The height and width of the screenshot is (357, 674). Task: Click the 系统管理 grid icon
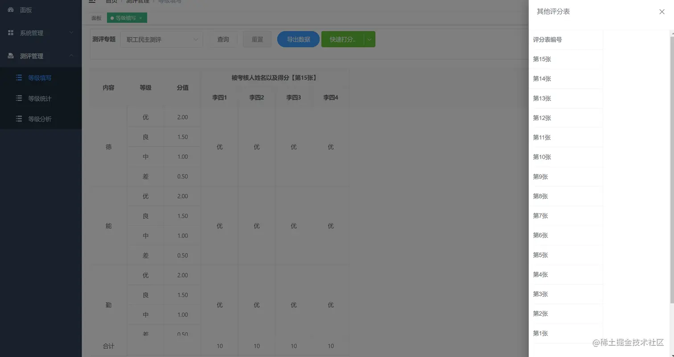[10, 32]
